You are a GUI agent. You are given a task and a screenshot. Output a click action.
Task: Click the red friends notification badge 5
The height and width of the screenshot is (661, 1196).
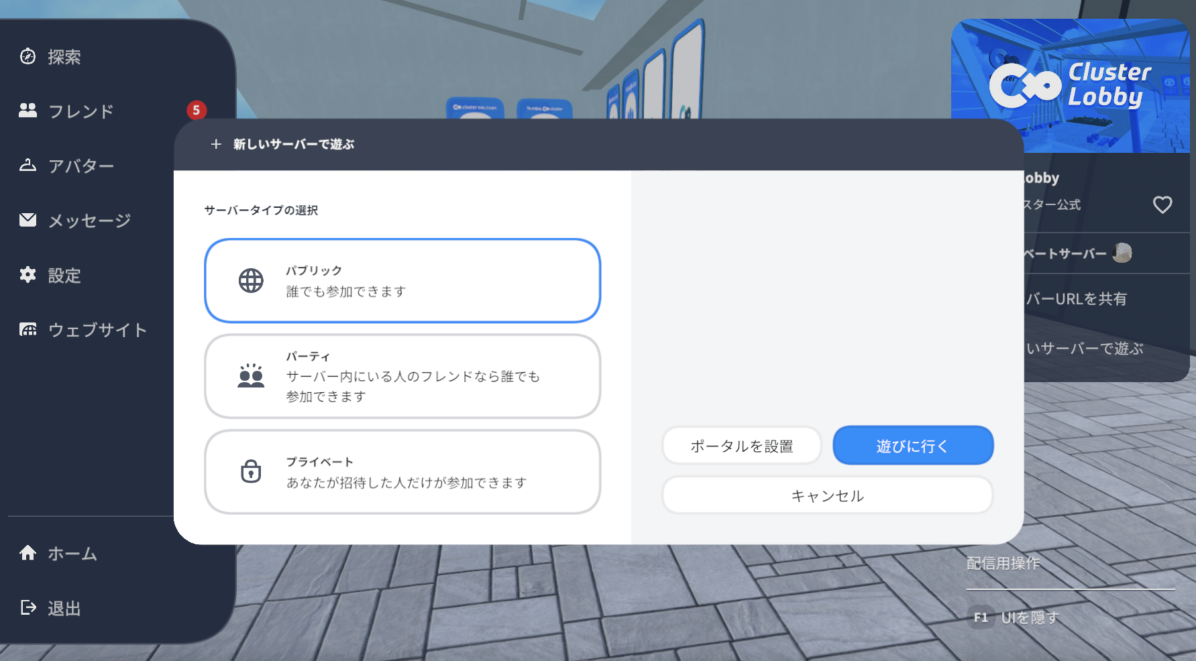pyautogui.click(x=196, y=110)
